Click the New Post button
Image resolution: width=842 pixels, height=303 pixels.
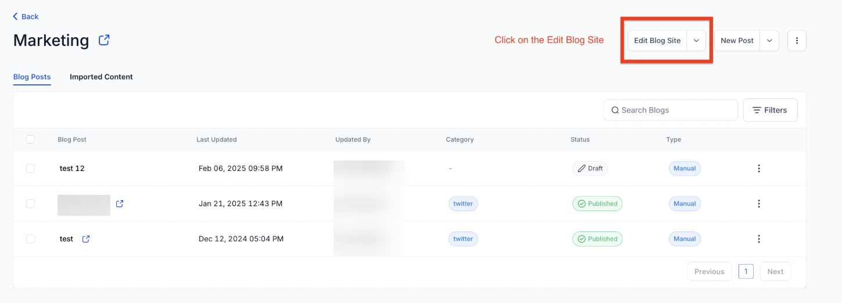[x=737, y=41]
